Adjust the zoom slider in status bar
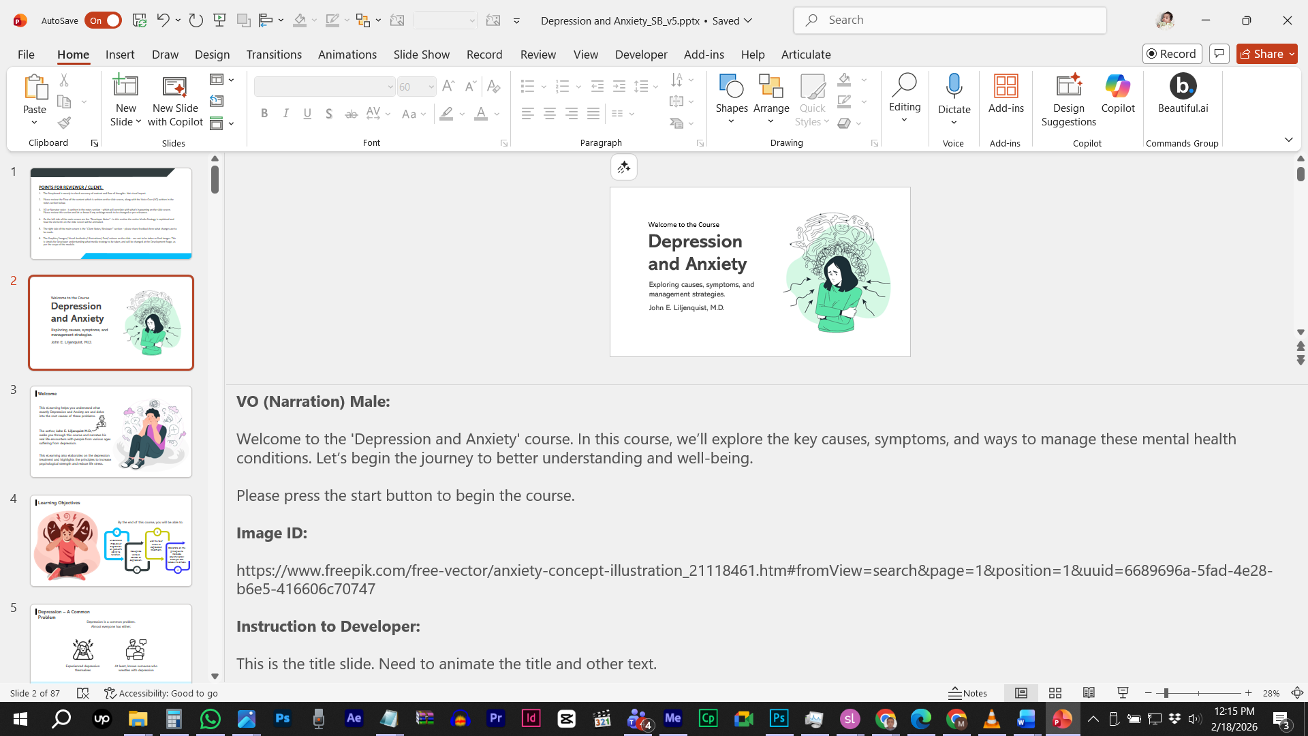 point(1166,693)
